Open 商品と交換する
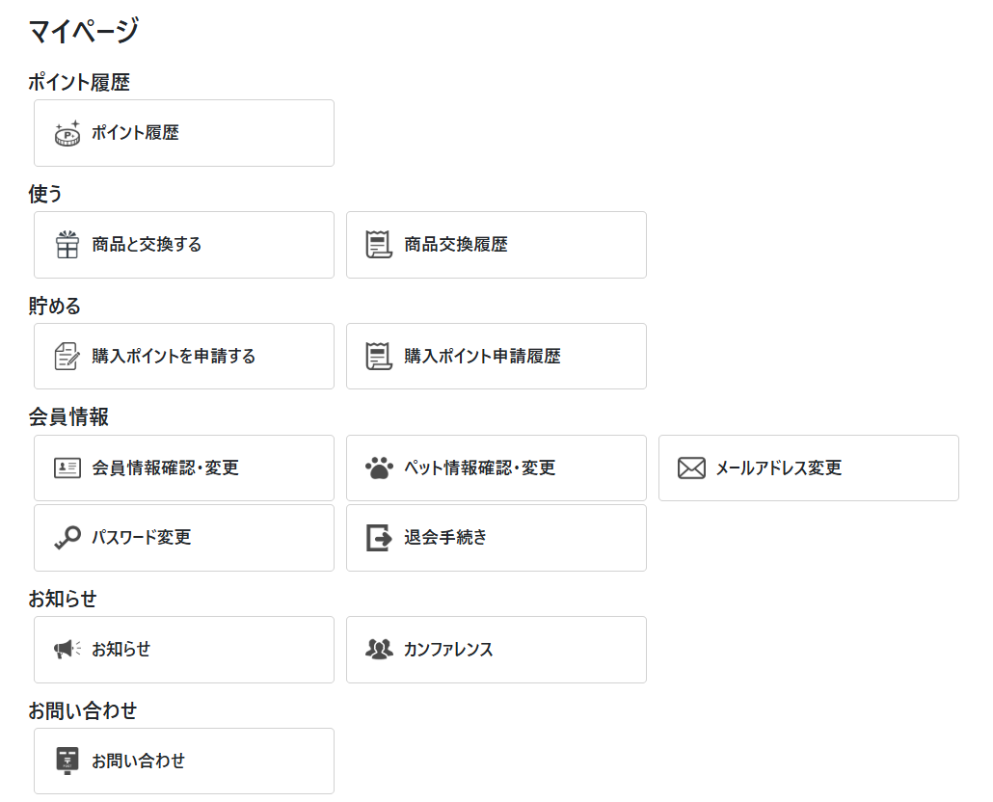 tap(184, 245)
